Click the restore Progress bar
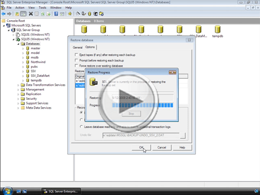The width and height of the screenshot is (260, 195). pyautogui.click(x=142, y=105)
